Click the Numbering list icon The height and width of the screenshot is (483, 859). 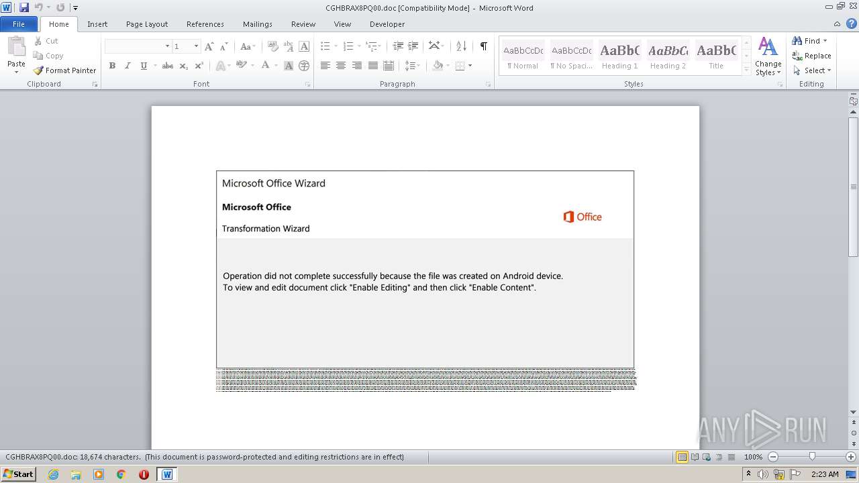[348, 46]
